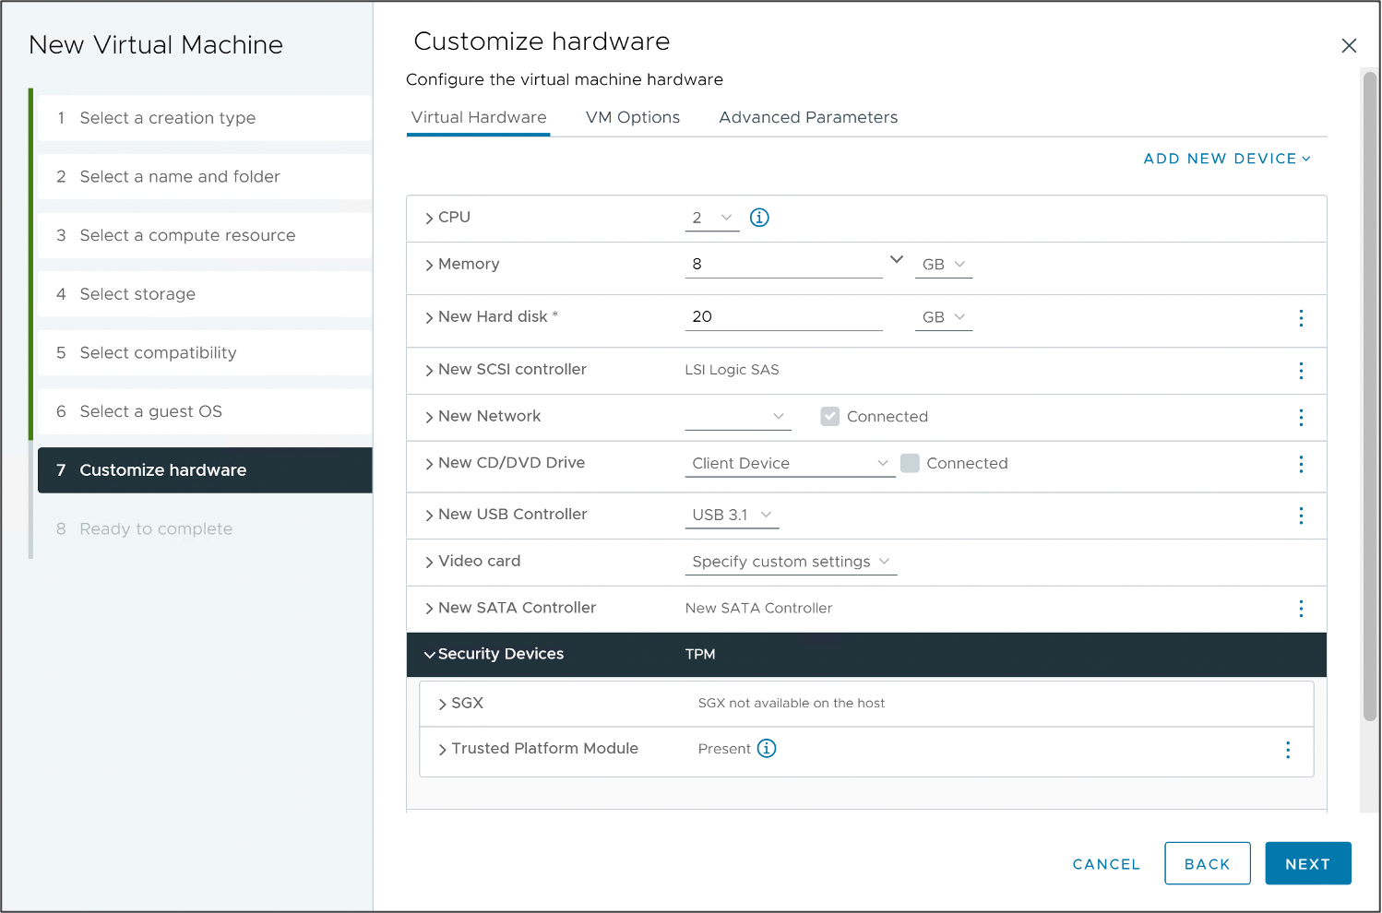This screenshot has height=913, width=1382.
Task: Open New SATA Controller three-dot menu
Action: click(x=1301, y=609)
